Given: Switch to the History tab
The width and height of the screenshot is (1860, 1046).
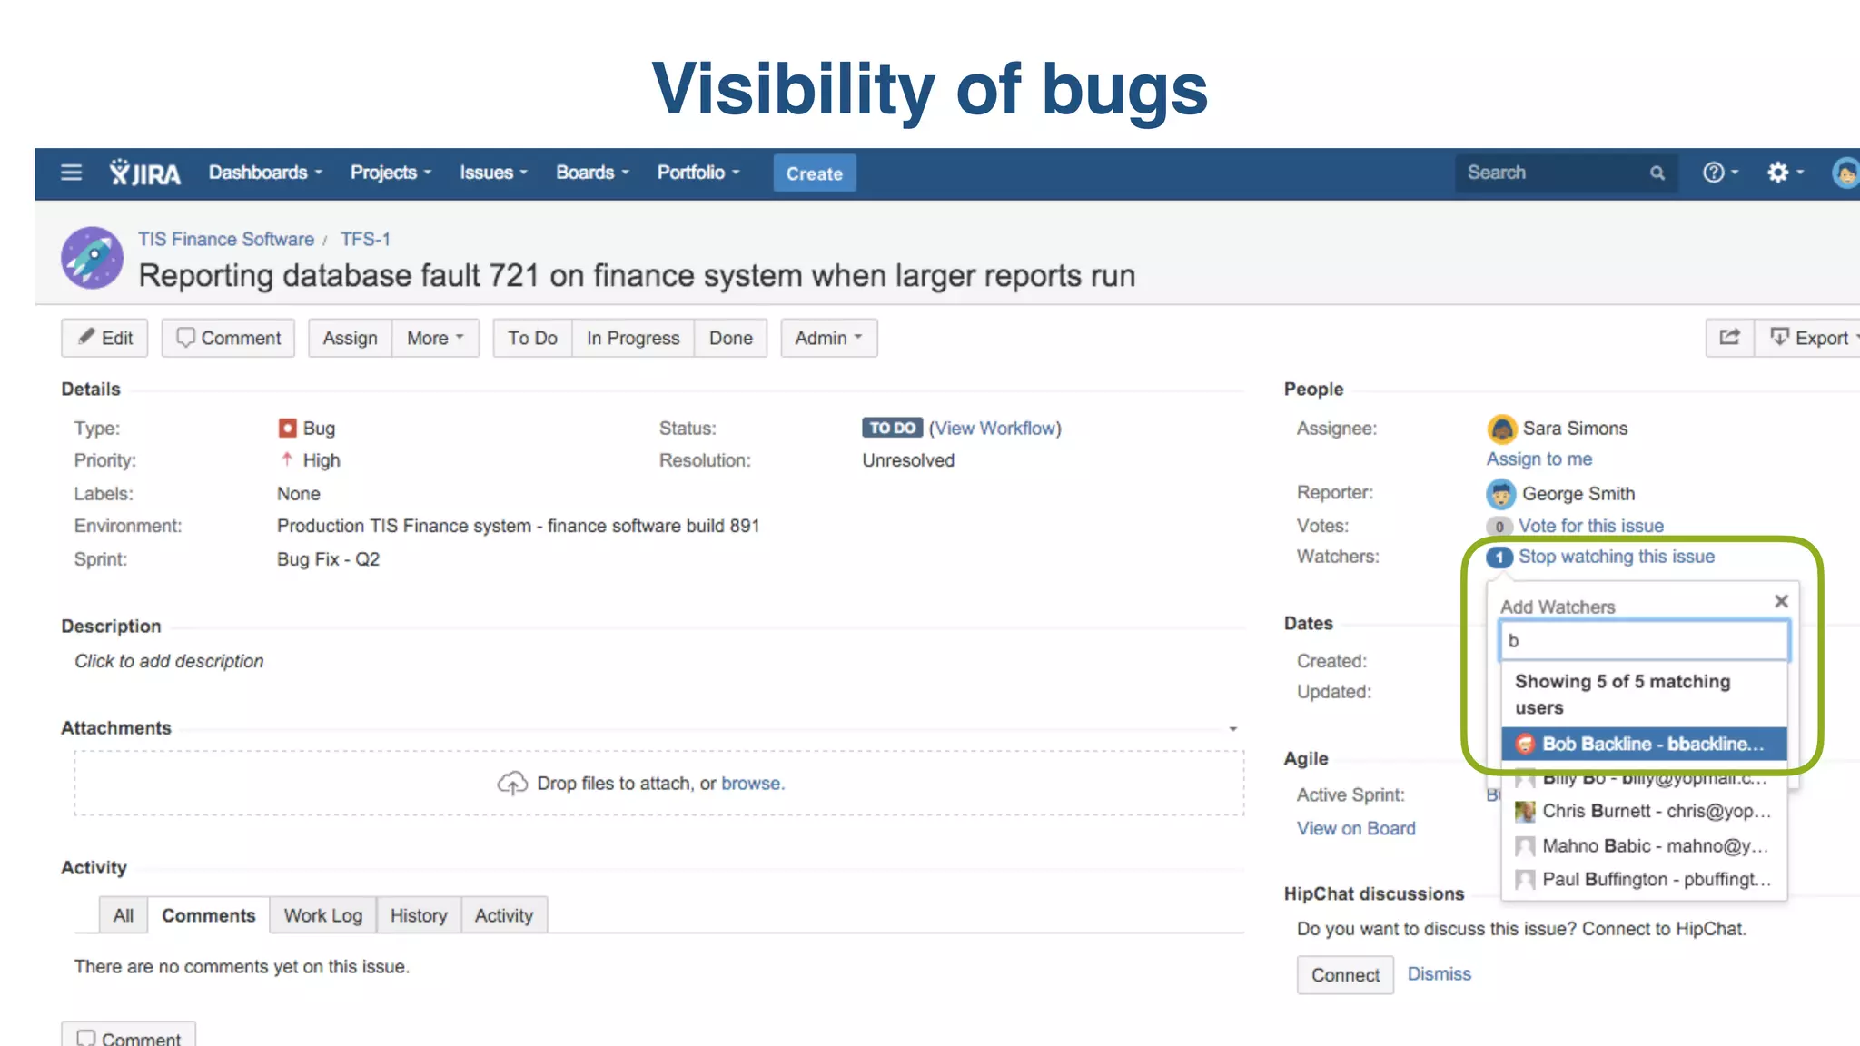Looking at the screenshot, I should point(419,915).
